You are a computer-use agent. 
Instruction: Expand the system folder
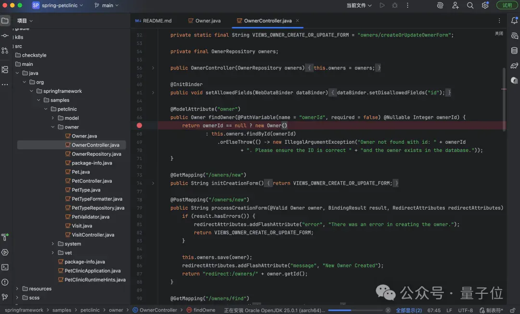53,243
